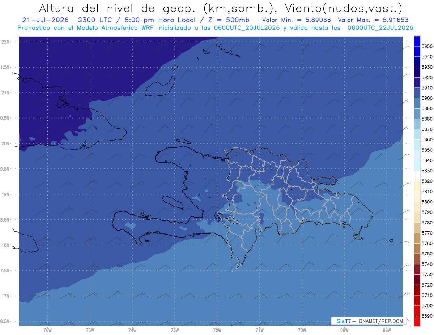The width and height of the screenshot is (434, 335).
Task: Click the '70W' longitude axis label
Action: [x=302, y=330]
